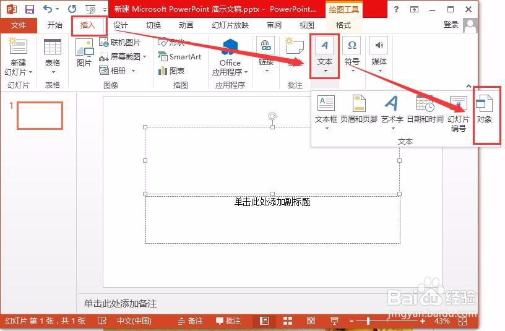Collapse the ribbon with caret arrow
The height and width of the screenshot is (331, 505).
click(468, 86)
